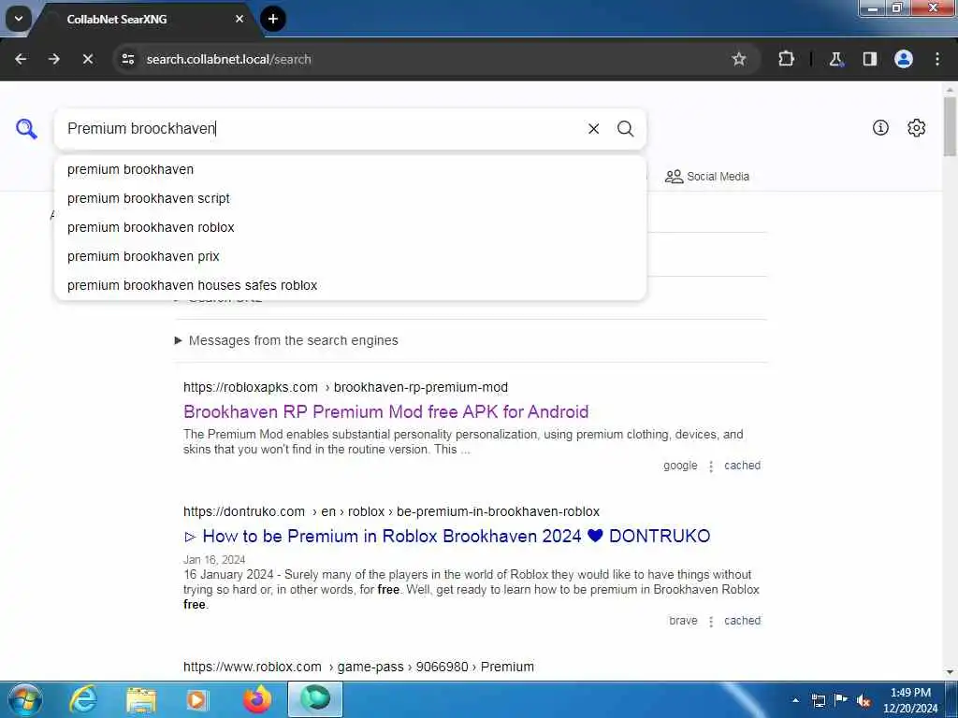Open preferences gear icon
Image resolution: width=958 pixels, height=718 pixels.
(x=917, y=127)
